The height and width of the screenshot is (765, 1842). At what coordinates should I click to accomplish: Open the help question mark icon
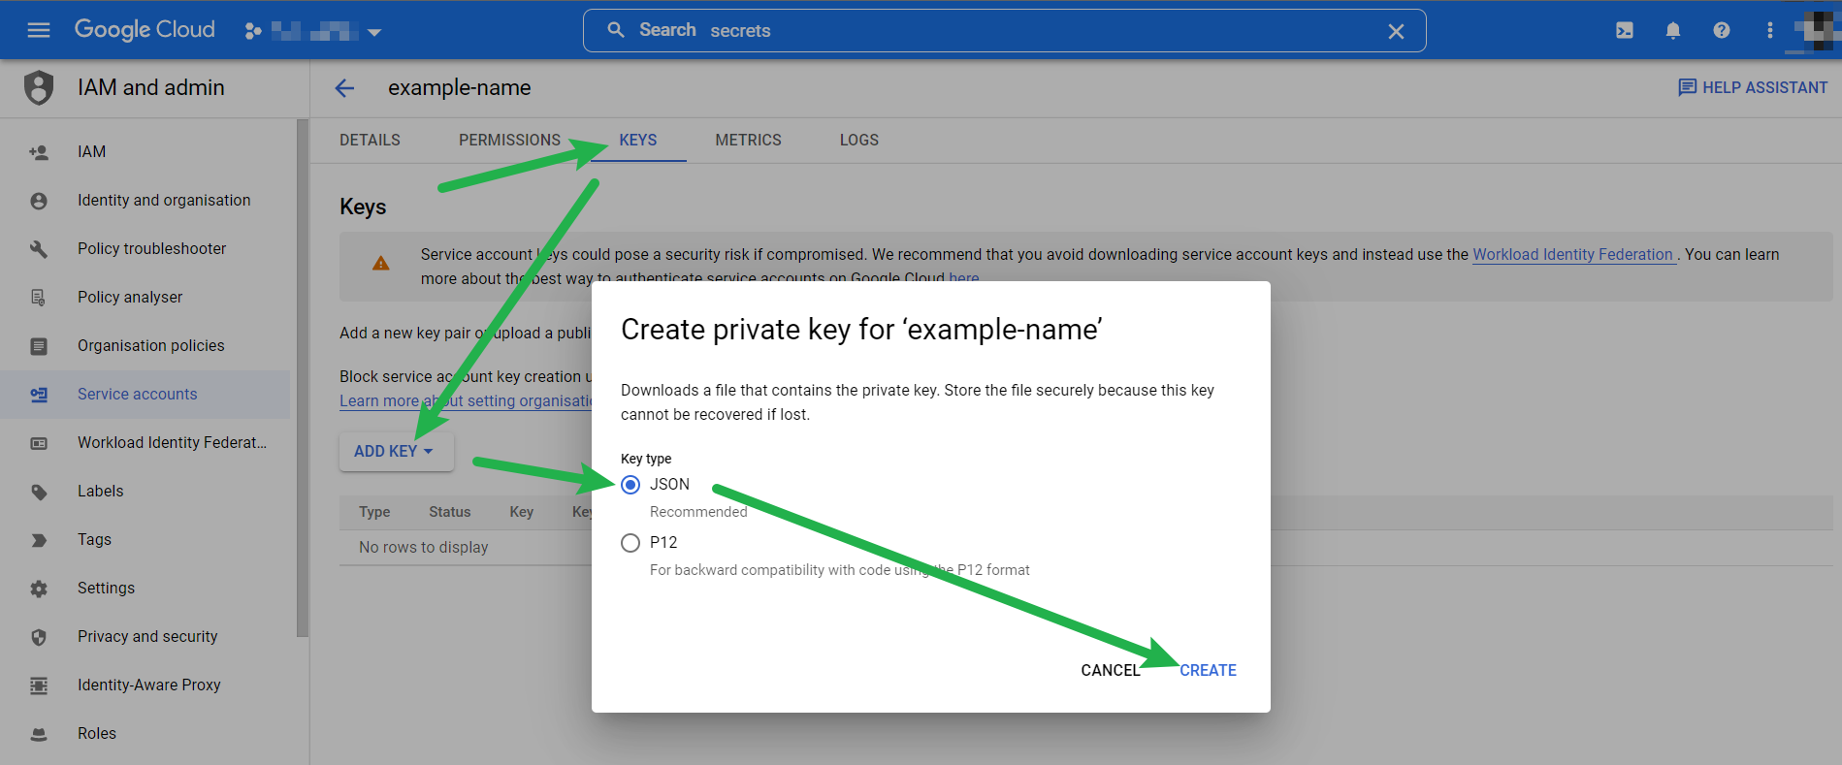[x=1722, y=30]
